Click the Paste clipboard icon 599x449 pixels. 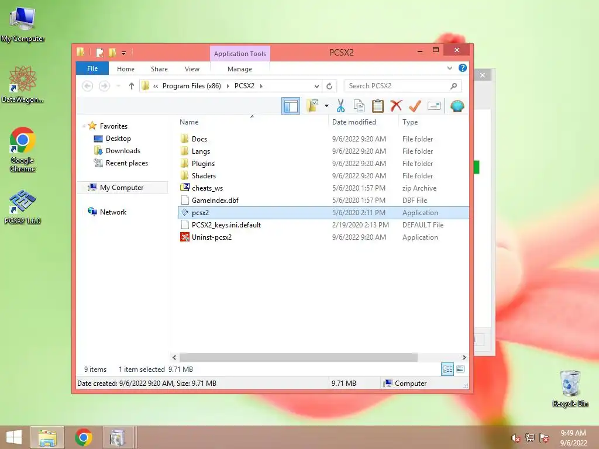(x=377, y=106)
